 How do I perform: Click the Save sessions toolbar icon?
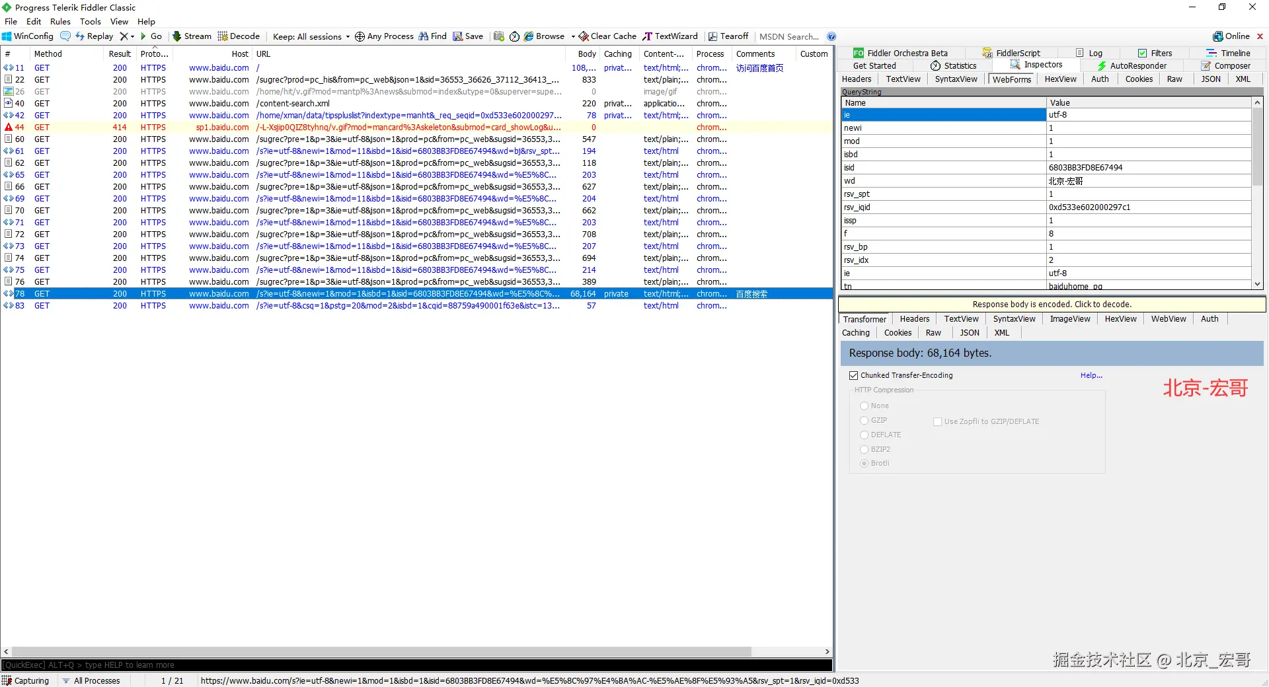tap(457, 36)
